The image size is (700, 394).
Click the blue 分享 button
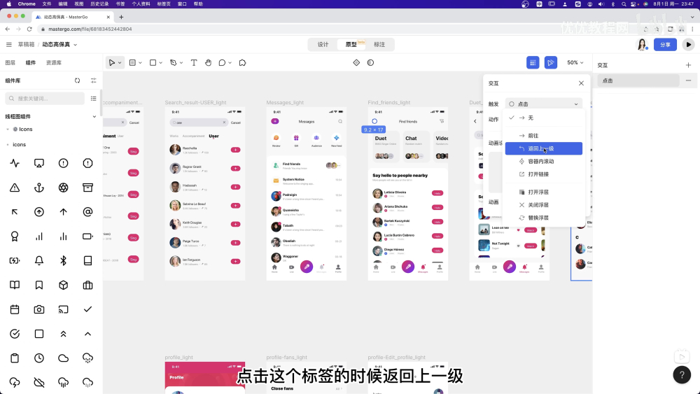pyautogui.click(x=665, y=45)
